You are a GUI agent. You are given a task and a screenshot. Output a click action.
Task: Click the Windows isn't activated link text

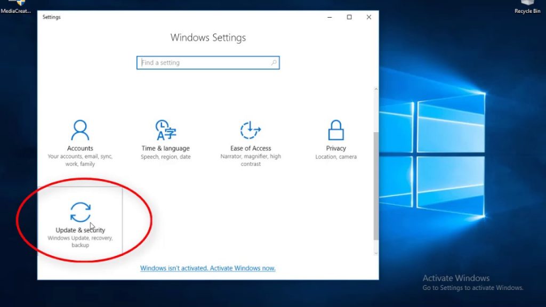[x=176, y=268]
